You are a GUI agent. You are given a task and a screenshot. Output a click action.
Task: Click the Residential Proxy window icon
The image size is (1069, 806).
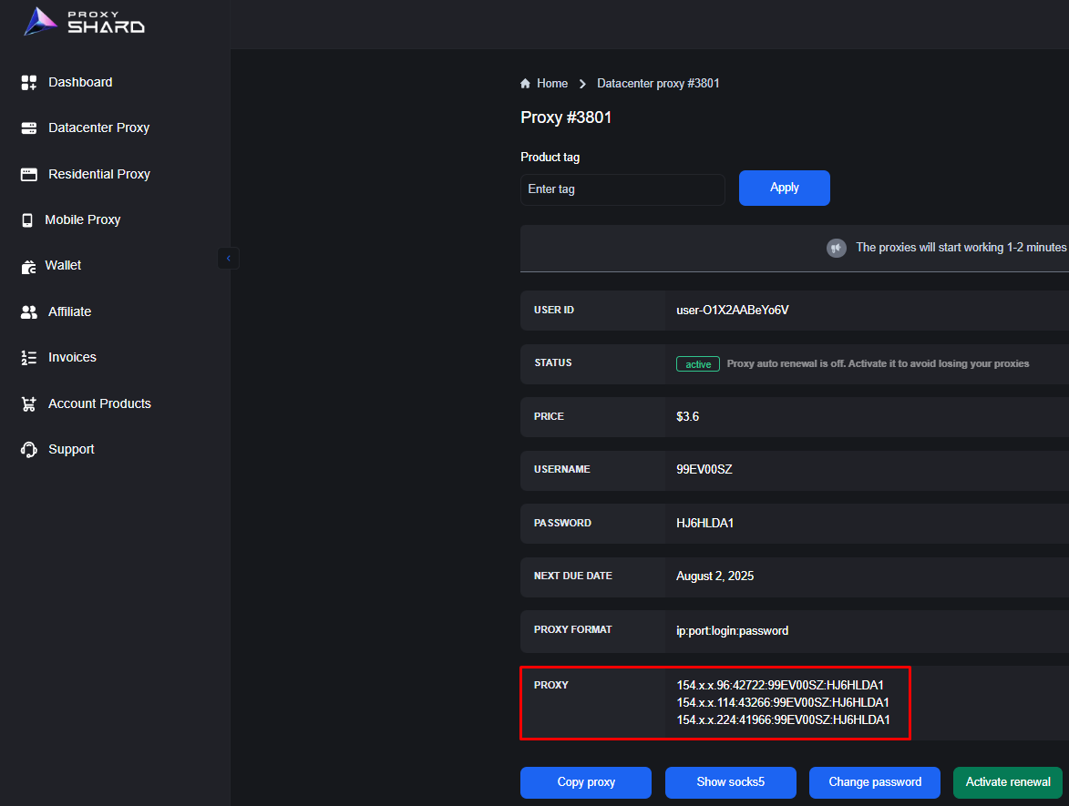tap(28, 174)
